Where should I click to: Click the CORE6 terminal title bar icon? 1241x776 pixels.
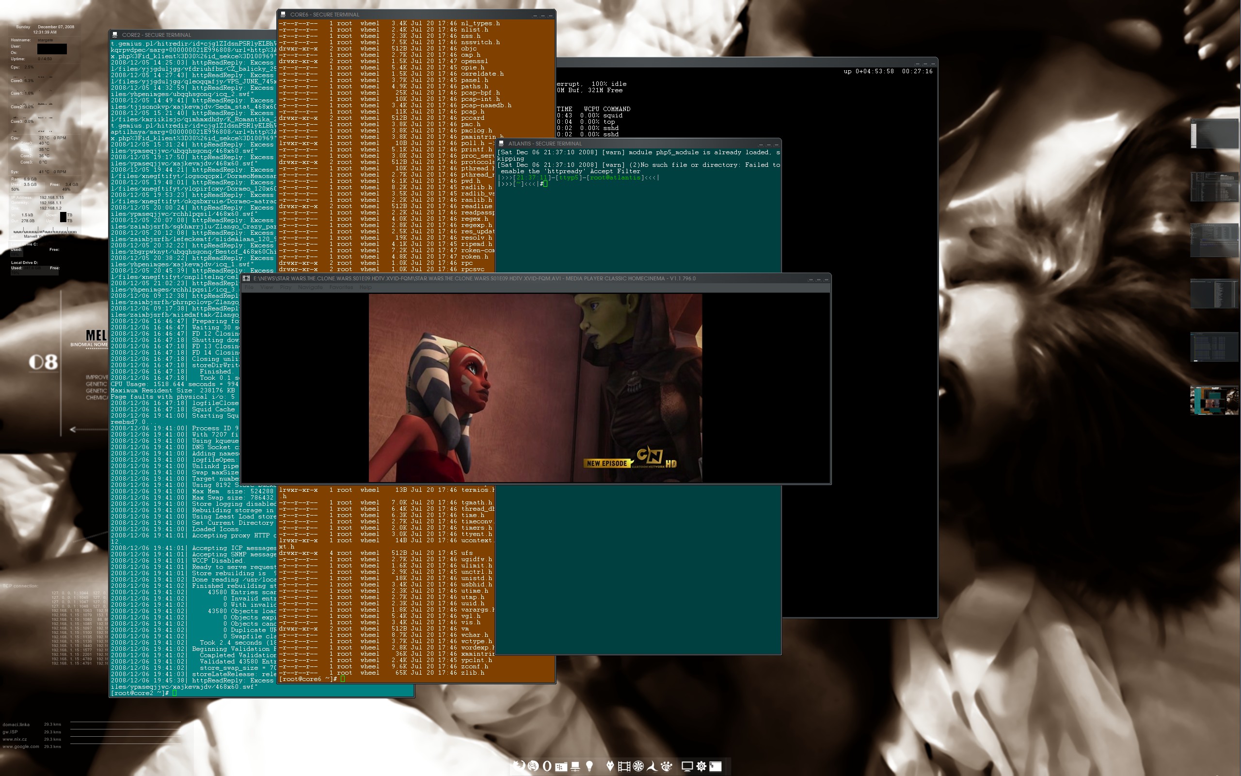tap(283, 15)
